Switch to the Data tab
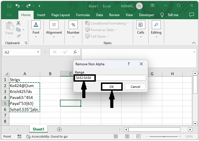This screenshot has height=141, width=199. [99, 15]
